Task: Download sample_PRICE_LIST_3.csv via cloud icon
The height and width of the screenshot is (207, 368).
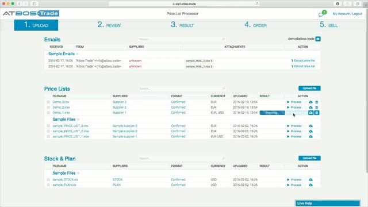Action: click(310, 126)
